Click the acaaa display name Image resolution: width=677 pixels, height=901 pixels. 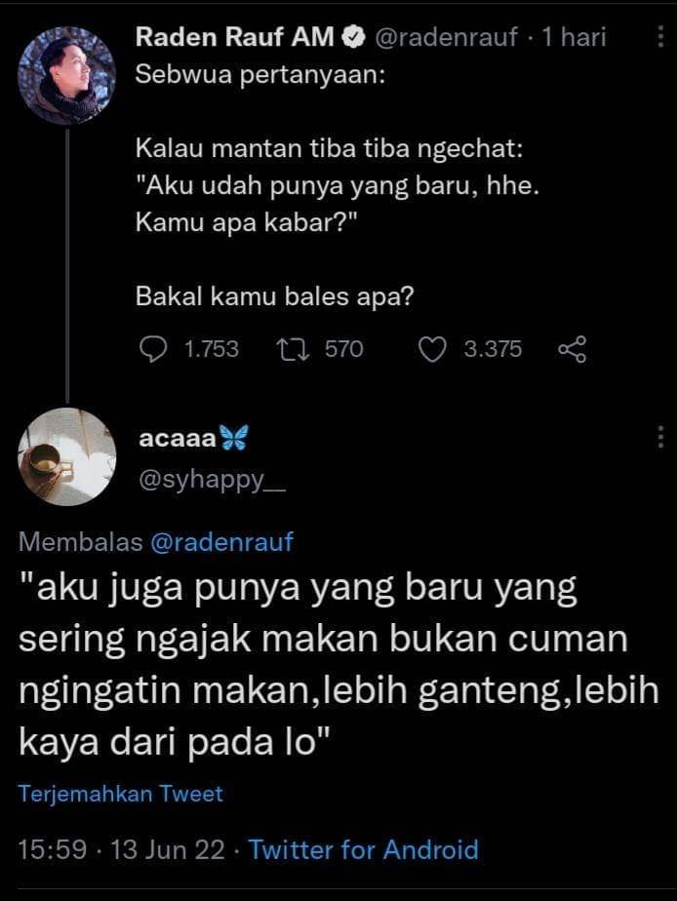[x=177, y=438]
